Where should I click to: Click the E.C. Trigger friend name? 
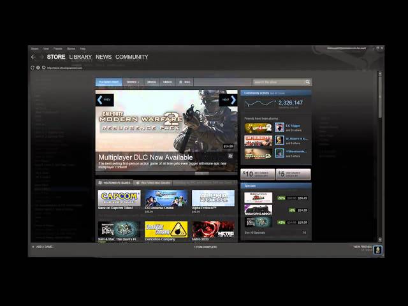[x=293, y=126]
